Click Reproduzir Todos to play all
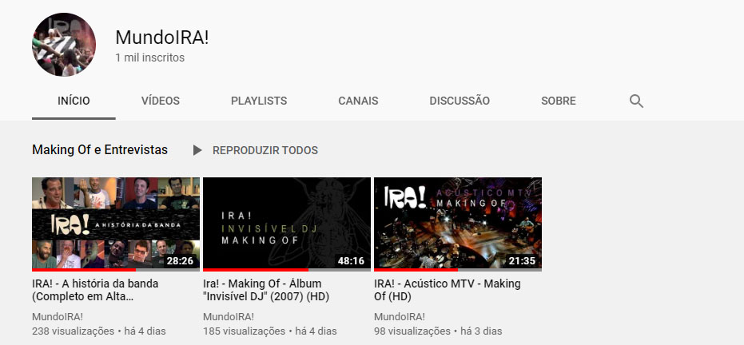This screenshot has height=345, width=744. coord(265,150)
